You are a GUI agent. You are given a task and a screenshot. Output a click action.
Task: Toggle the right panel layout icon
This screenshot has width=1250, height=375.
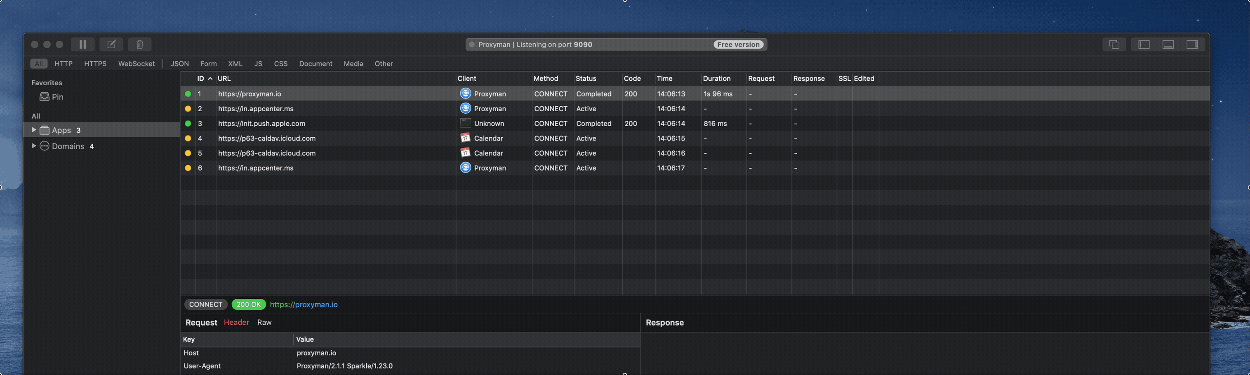pos(1192,44)
